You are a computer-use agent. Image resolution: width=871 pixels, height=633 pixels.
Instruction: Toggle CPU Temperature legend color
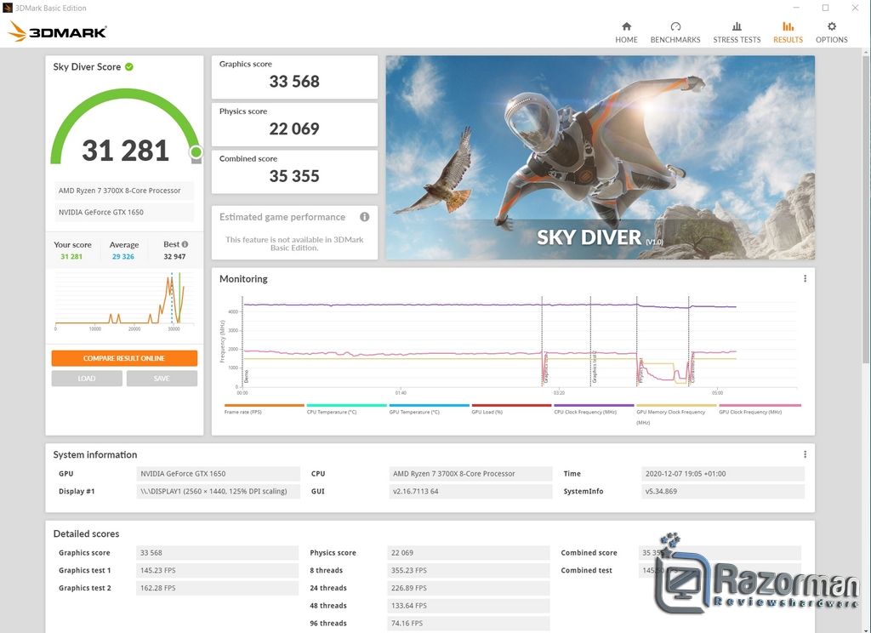tap(347, 405)
